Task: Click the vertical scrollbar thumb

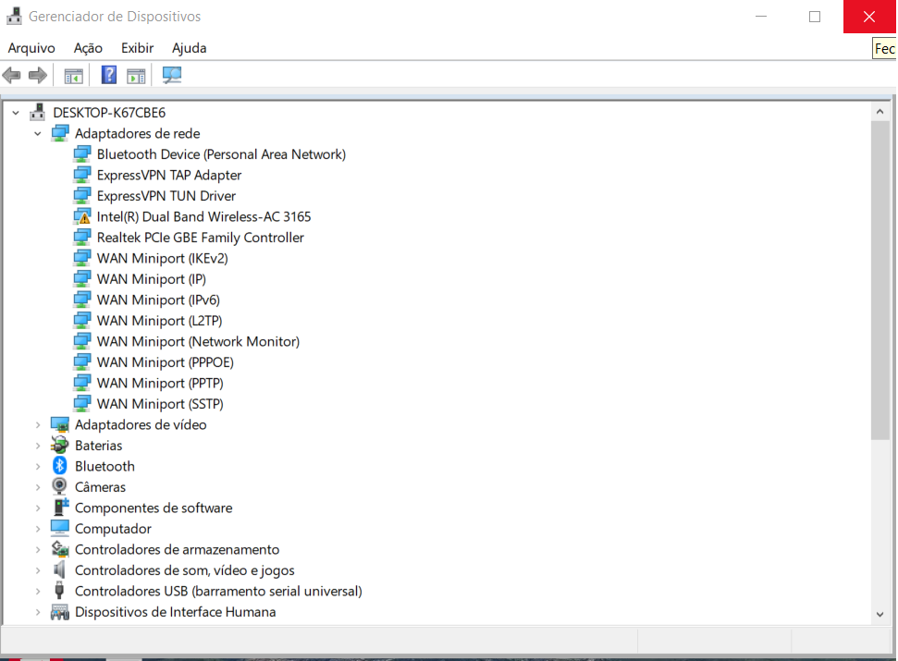Action: pos(880,280)
